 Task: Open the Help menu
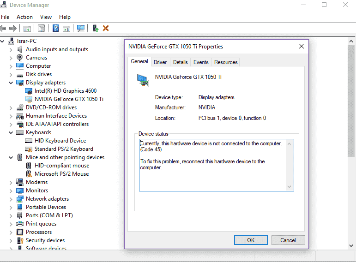point(65,17)
